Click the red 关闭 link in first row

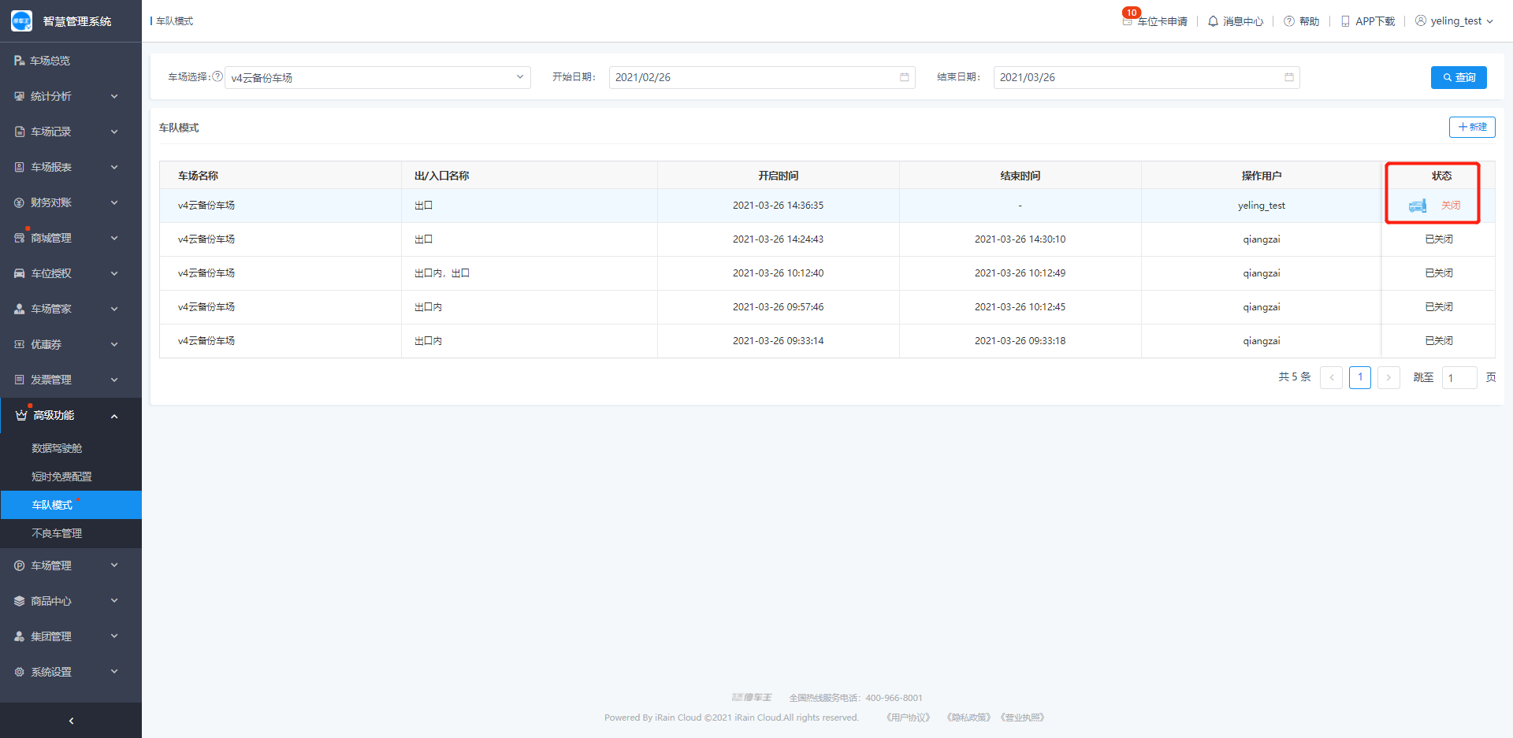tap(1450, 206)
